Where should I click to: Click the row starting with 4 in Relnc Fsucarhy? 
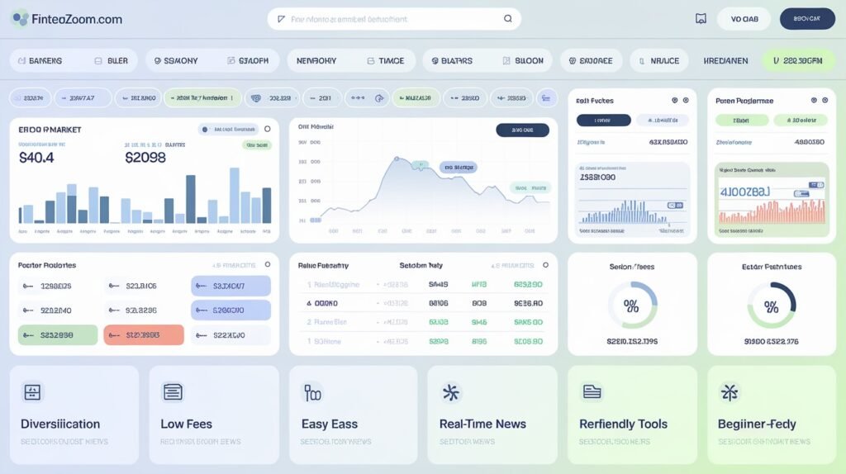click(424, 303)
